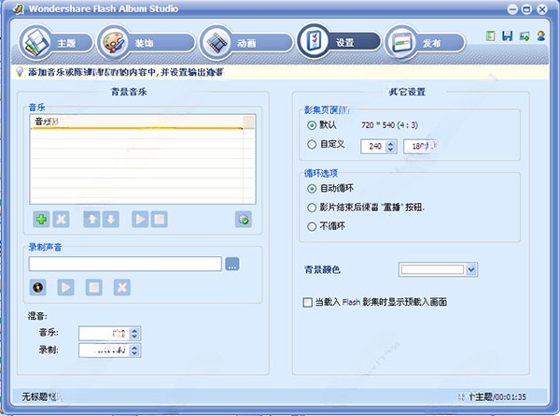Move music track up with arrow icon
Screen dimensions: 560x416
[x=91, y=220]
